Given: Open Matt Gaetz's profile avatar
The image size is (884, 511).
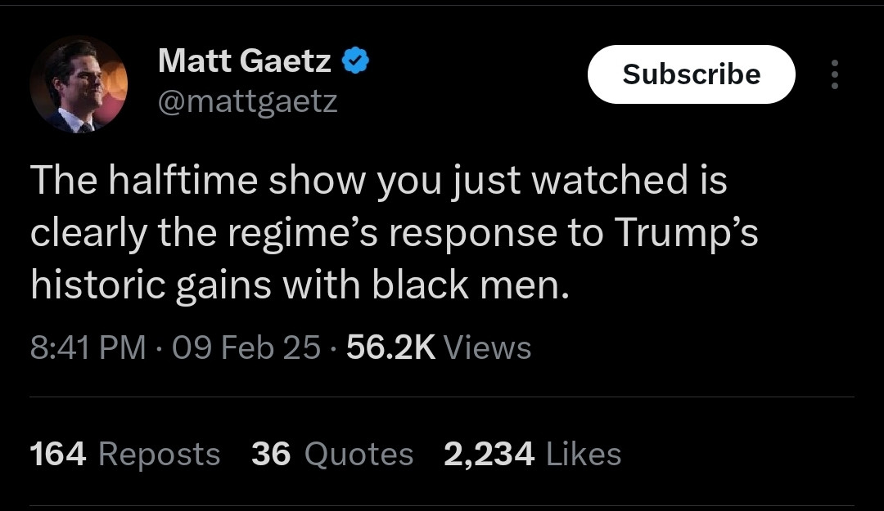Looking at the screenshot, I should pos(79,84).
